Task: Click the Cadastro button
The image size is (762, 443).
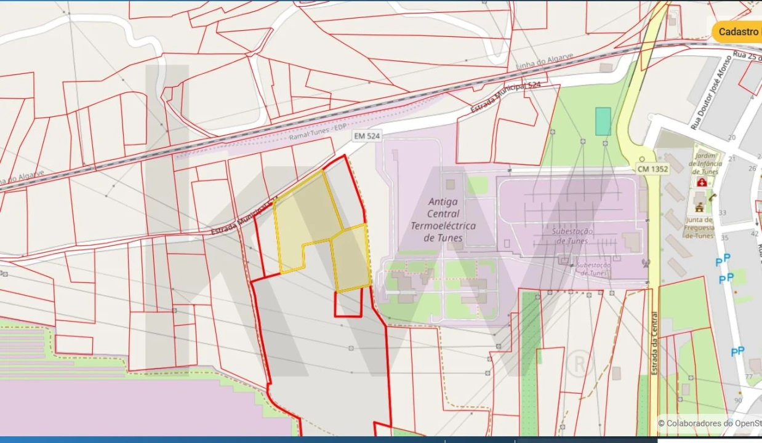Action: (x=737, y=32)
